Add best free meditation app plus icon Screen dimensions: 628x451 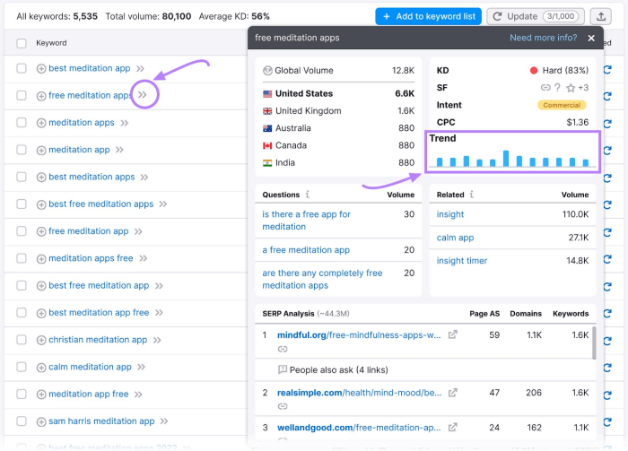tap(41, 286)
